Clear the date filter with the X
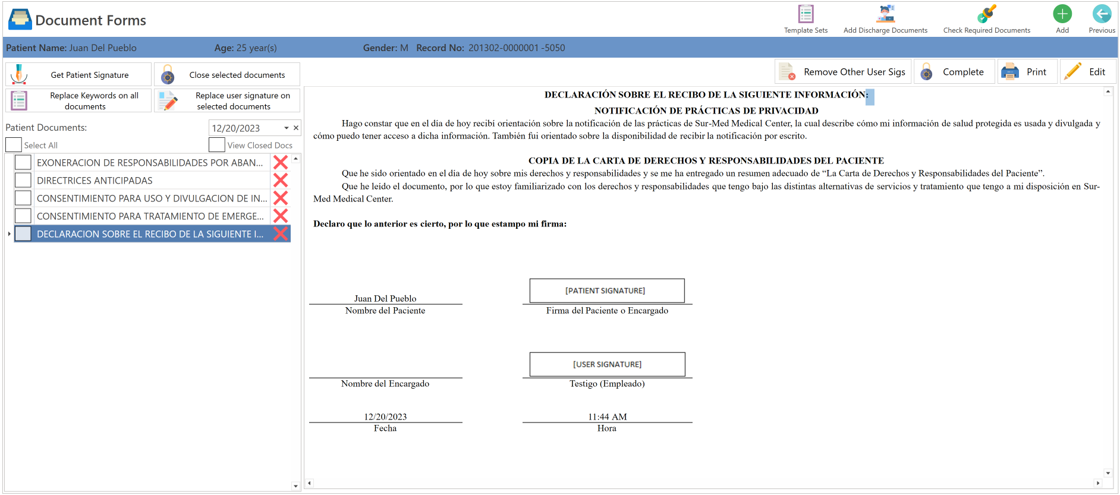 (295, 128)
